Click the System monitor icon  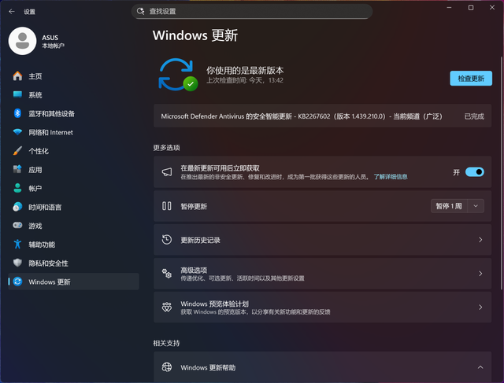coord(17,94)
